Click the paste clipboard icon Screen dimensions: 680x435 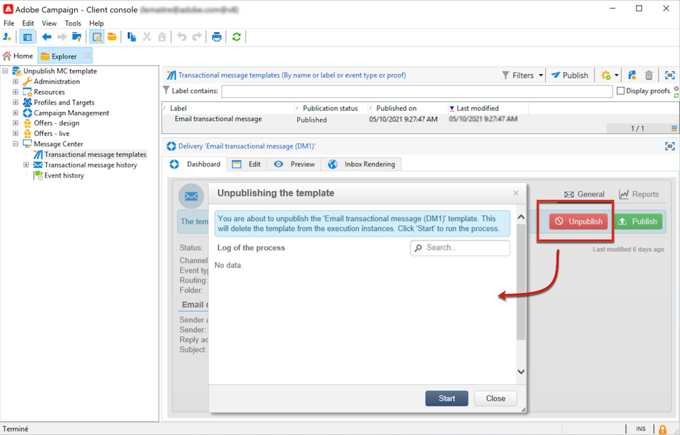point(162,37)
